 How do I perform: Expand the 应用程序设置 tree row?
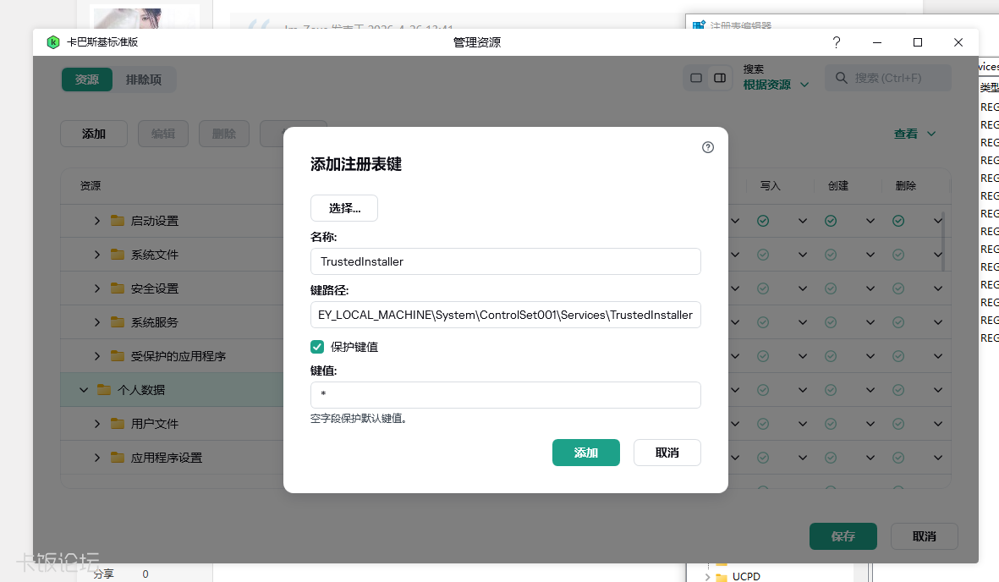point(96,457)
